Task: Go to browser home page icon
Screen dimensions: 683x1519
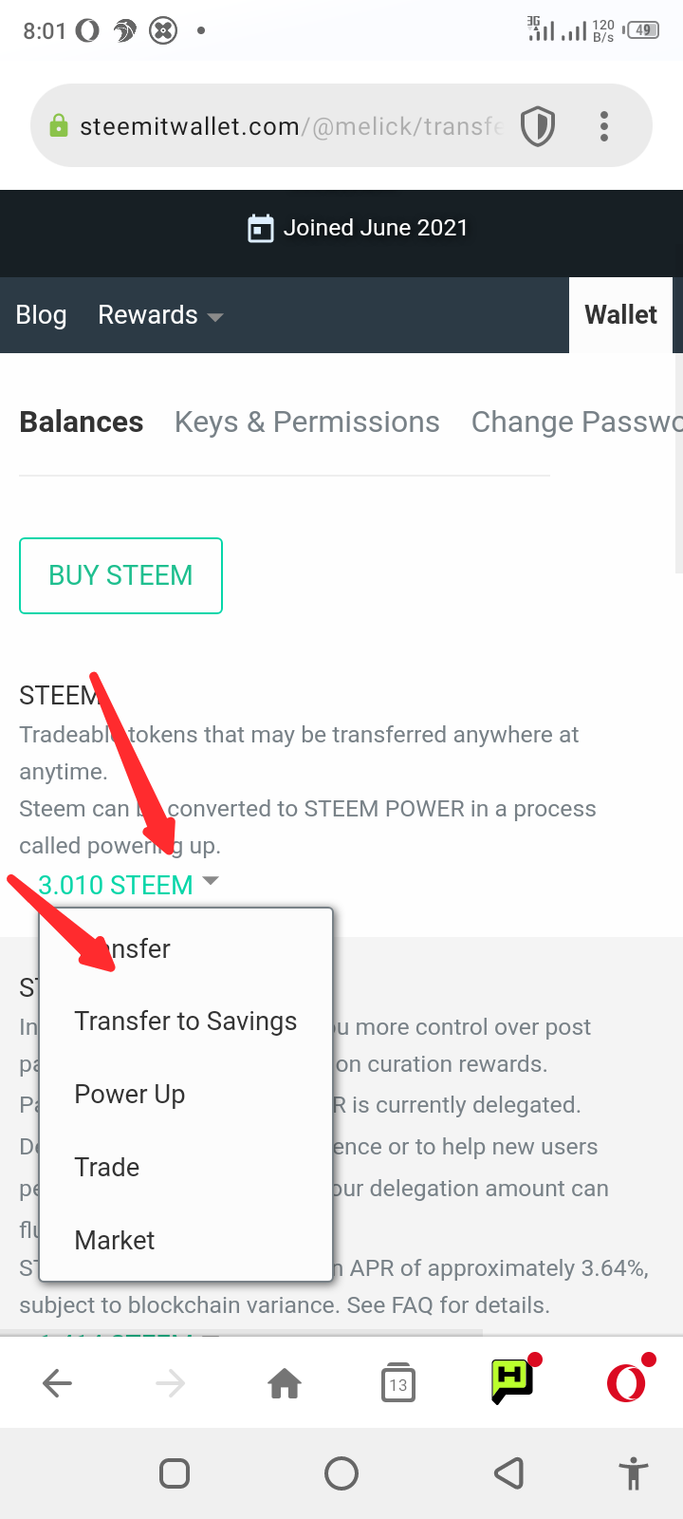Action: pyautogui.click(x=285, y=1384)
